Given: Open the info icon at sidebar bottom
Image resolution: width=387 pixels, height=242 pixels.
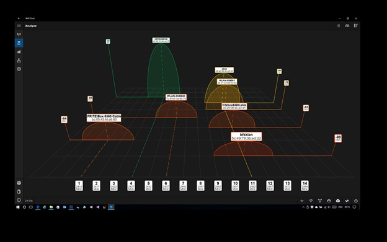Looking at the screenshot, I should coord(19,200).
